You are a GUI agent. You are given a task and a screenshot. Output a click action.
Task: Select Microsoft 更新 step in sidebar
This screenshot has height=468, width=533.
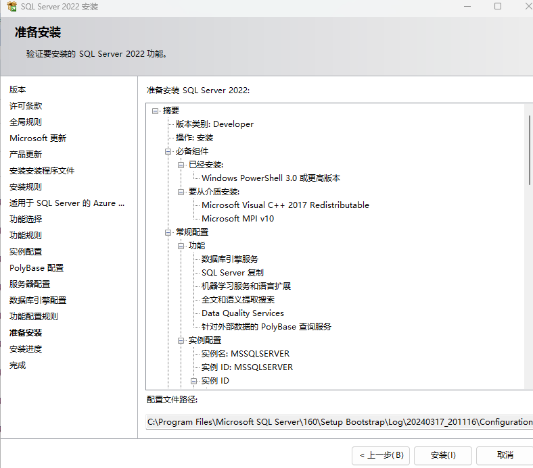(38, 138)
